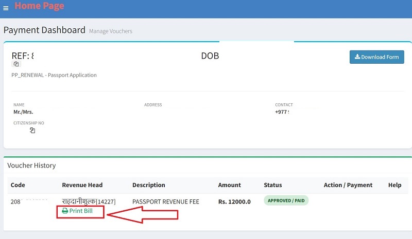Select the Rs. 12000.0 amount value
This screenshot has width=412, height=239.
[234, 201]
